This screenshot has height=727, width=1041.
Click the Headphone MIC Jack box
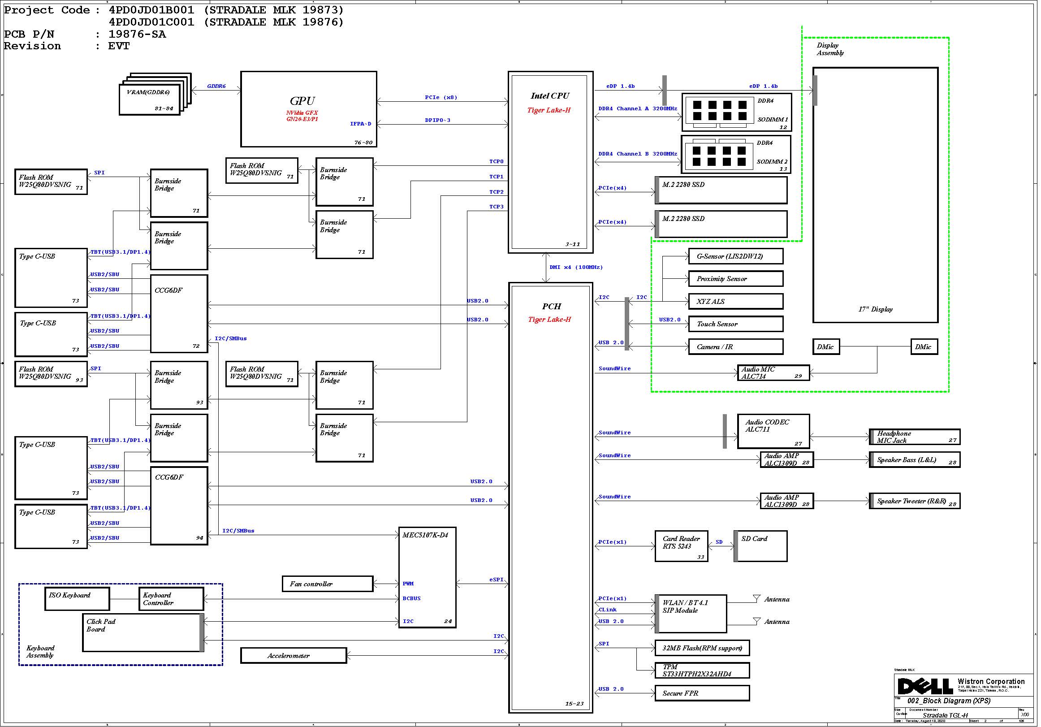pos(916,437)
